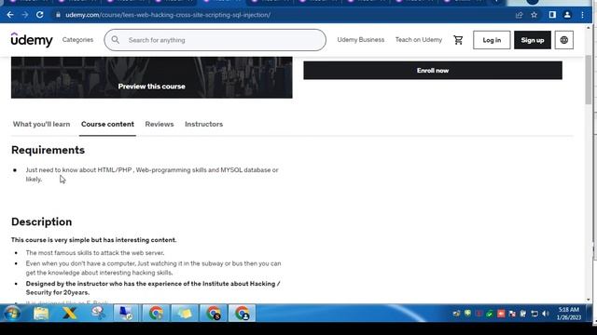Click the address bar URL

[x=168, y=15]
